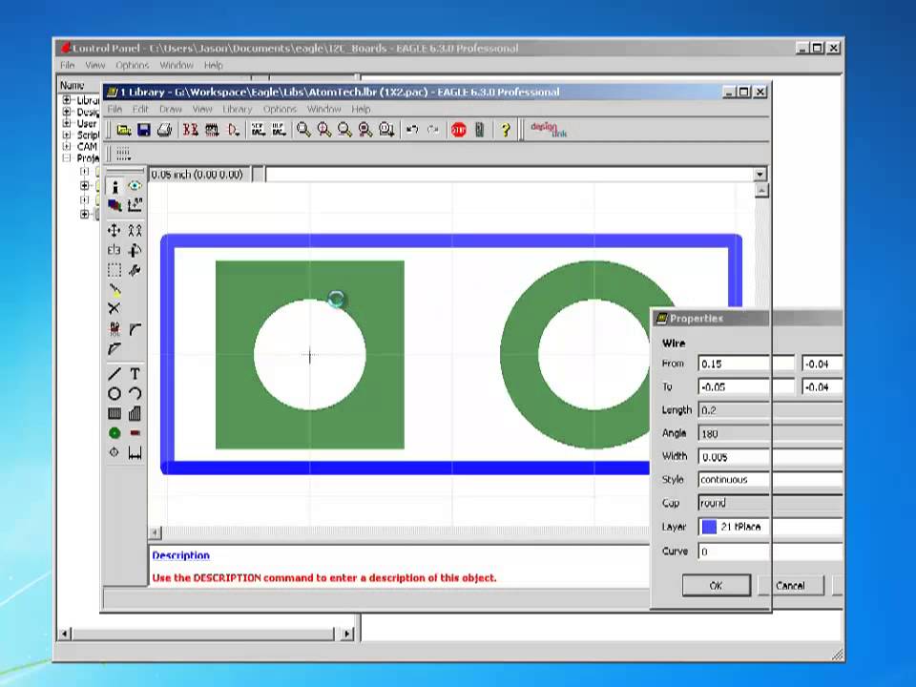
Task: Open the Draw menu
Action: (x=171, y=109)
